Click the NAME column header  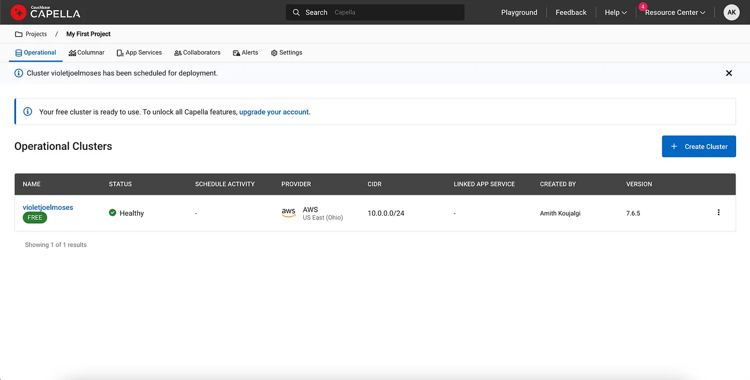click(x=32, y=184)
